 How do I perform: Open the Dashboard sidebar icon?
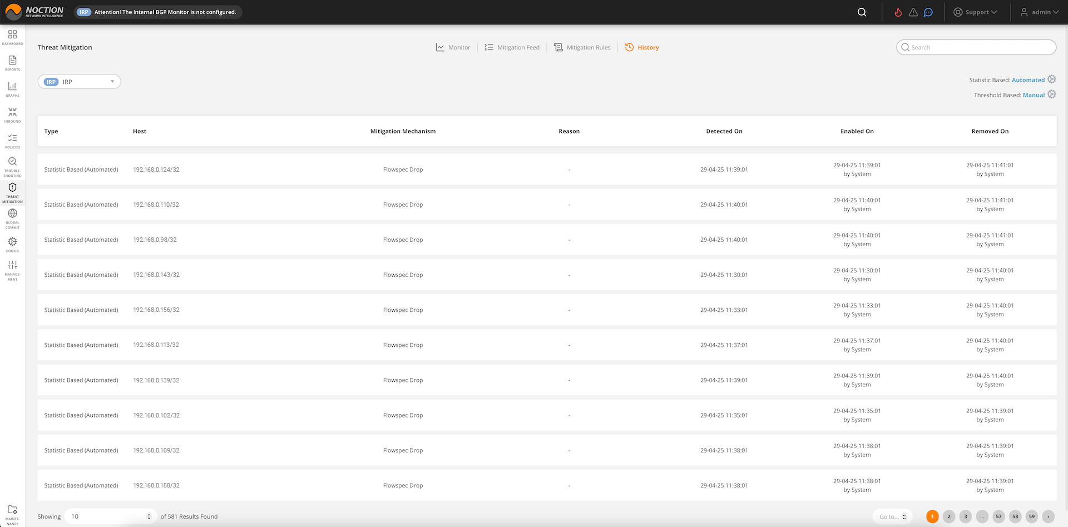point(12,37)
